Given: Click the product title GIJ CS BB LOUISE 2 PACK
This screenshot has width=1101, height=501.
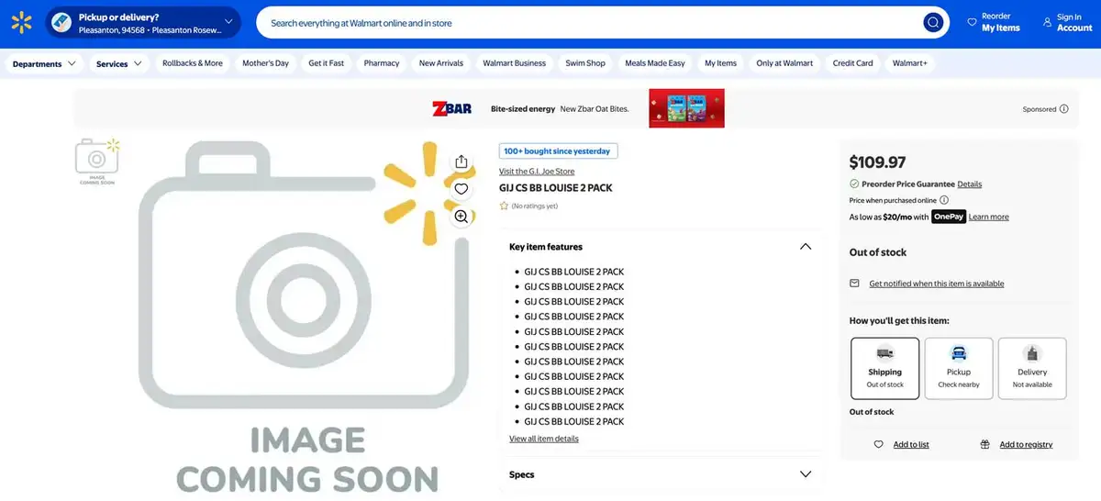Looking at the screenshot, I should pyautogui.click(x=556, y=188).
